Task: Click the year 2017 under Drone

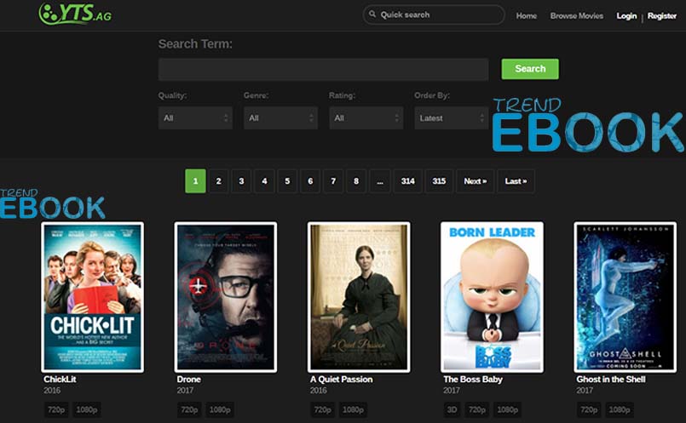Action: tap(185, 390)
